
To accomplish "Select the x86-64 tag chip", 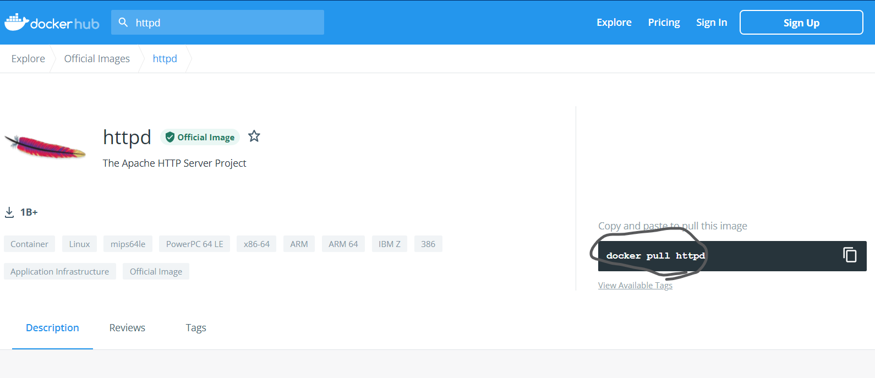I will [256, 244].
